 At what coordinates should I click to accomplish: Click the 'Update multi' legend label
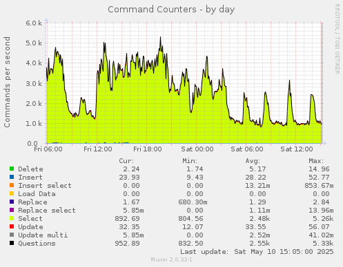[43, 235]
